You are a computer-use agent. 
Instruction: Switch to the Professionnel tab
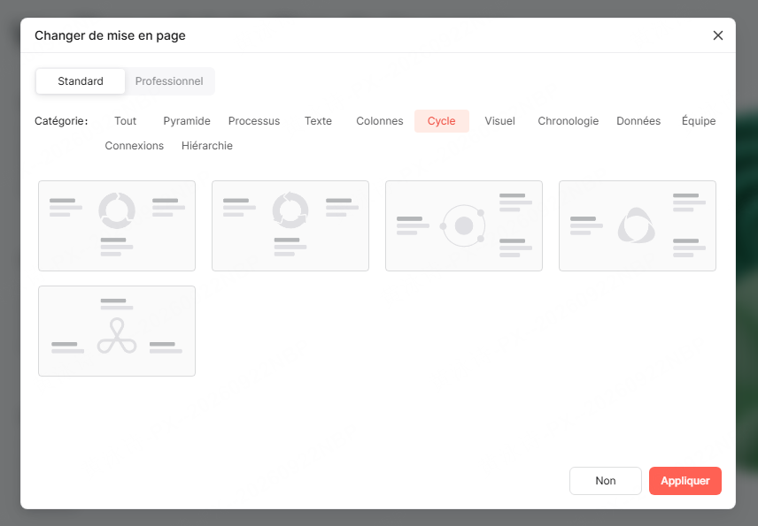pos(169,81)
